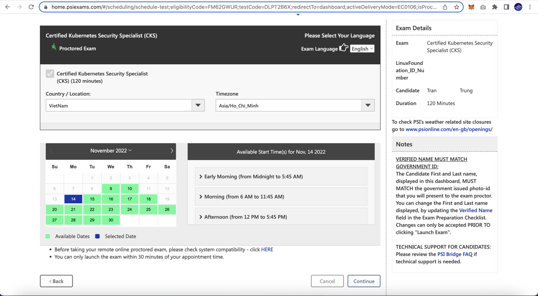This screenshot has width=538, height=296.
Task: Expand Afternoon time slots
Action: point(281,217)
